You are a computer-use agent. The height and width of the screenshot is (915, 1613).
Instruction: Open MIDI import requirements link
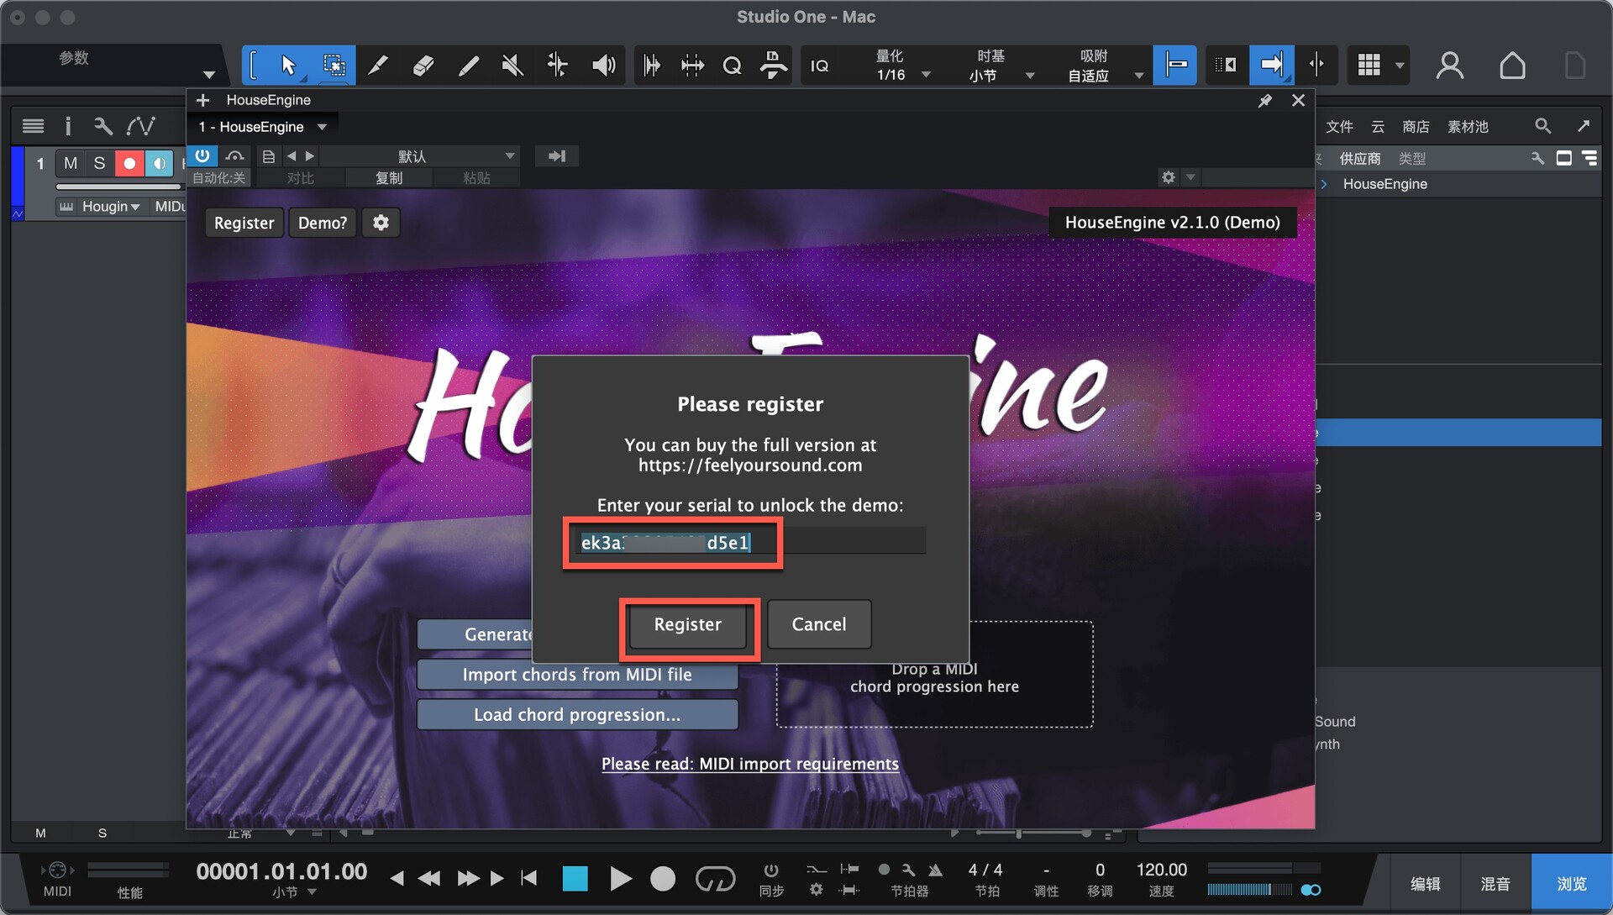750,764
